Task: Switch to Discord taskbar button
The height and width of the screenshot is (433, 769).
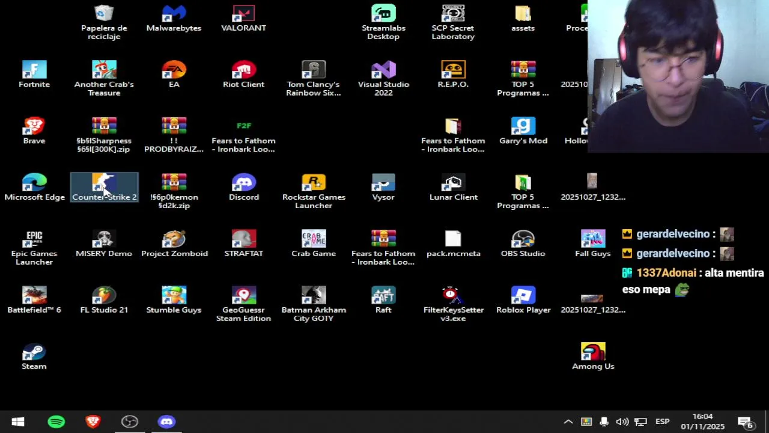Action: 166,422
